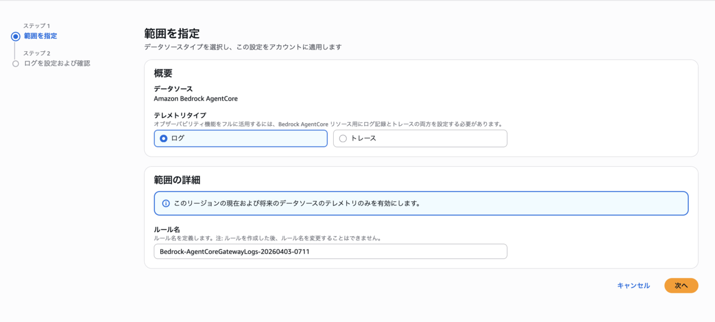Viewport: 715px width, 322px height.
Task: Click the データソース label in the overview
Action: click(173, 89)
